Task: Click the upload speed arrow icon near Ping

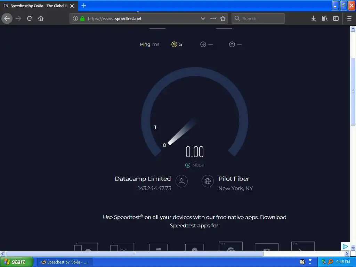Action: [232, 44]
